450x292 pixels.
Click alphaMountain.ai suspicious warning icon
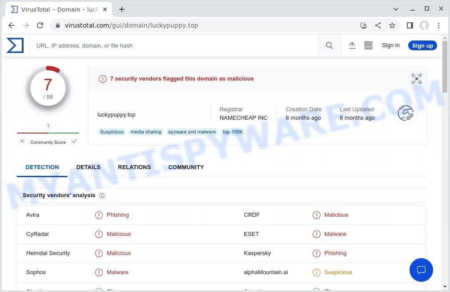pos(316,272)
